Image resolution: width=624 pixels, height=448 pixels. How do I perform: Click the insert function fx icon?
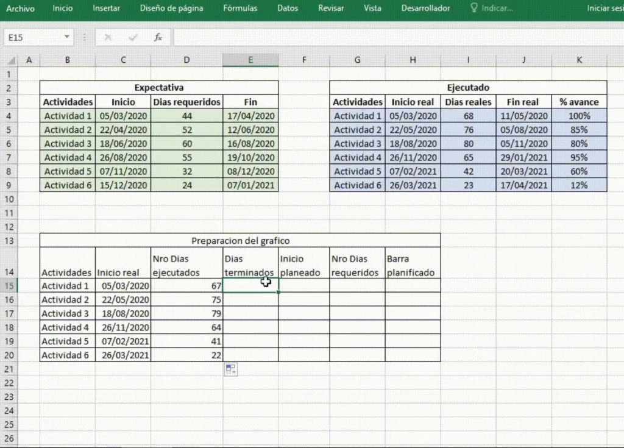coord(158,37)
